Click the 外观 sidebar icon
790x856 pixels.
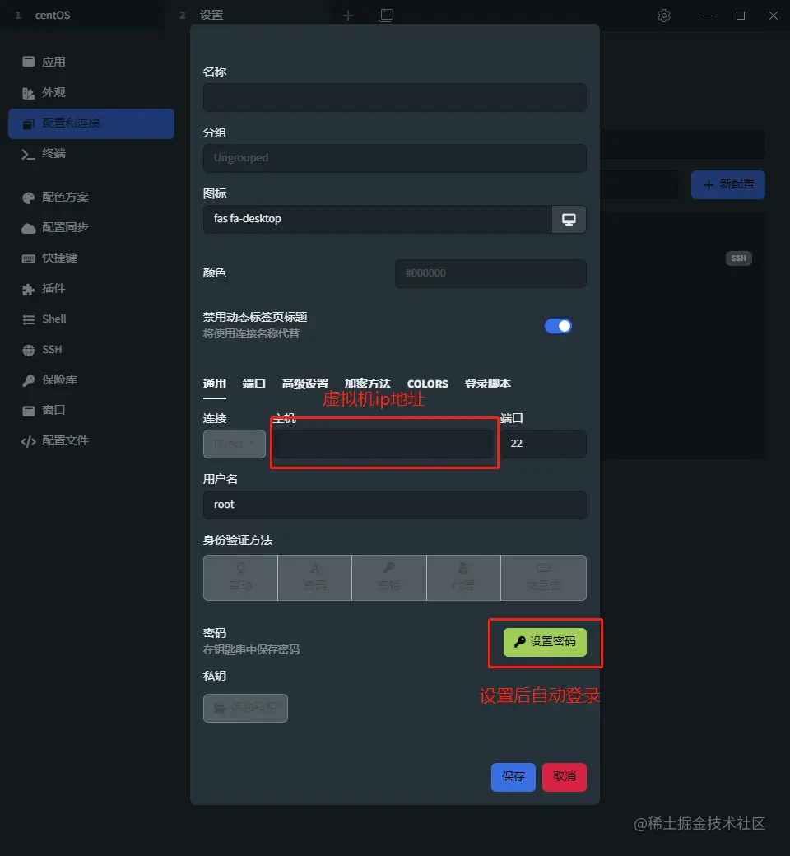pyautogui.click(x=28, y=93)
